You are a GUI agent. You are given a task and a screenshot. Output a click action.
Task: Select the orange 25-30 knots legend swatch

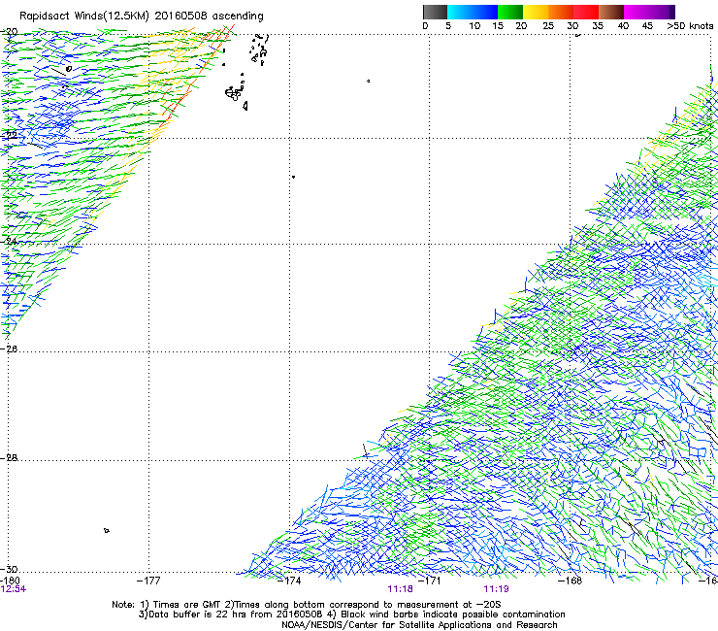click(x=561, y=12)
